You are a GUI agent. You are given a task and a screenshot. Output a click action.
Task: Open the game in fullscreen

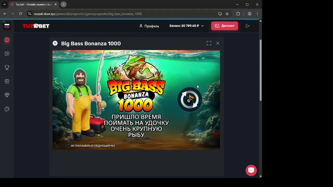[x=209, y=43]
